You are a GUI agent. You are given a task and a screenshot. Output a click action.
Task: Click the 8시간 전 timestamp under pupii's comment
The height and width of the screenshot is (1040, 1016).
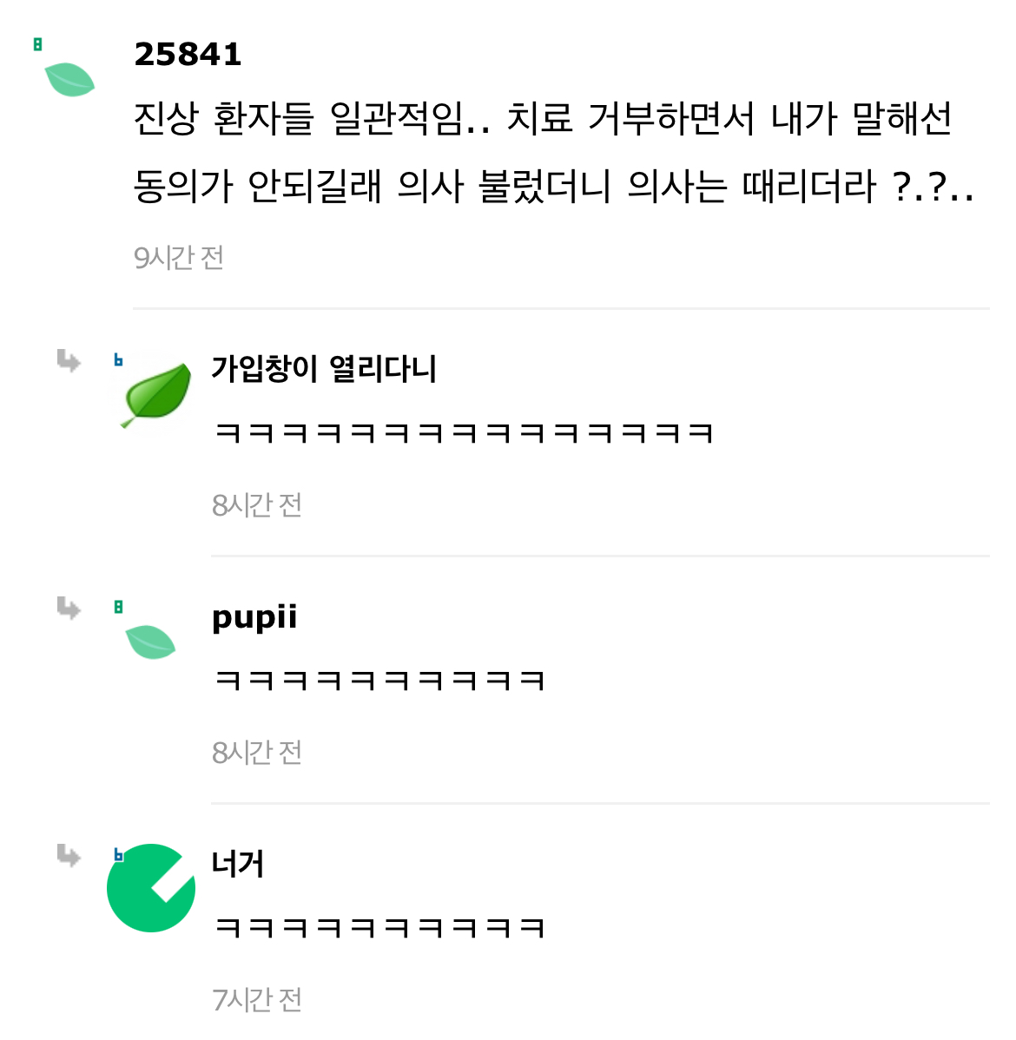click(x=257, y=752)
